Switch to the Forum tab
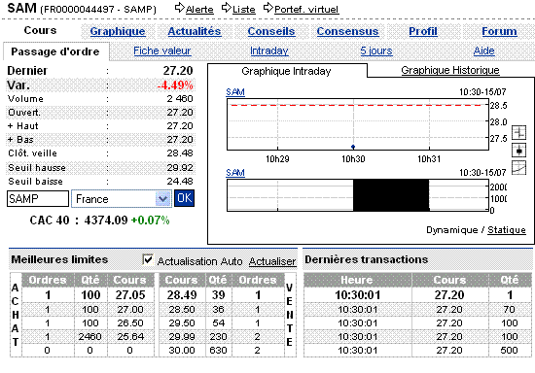Viewport: 535px width, 373px height. [499, 31]
